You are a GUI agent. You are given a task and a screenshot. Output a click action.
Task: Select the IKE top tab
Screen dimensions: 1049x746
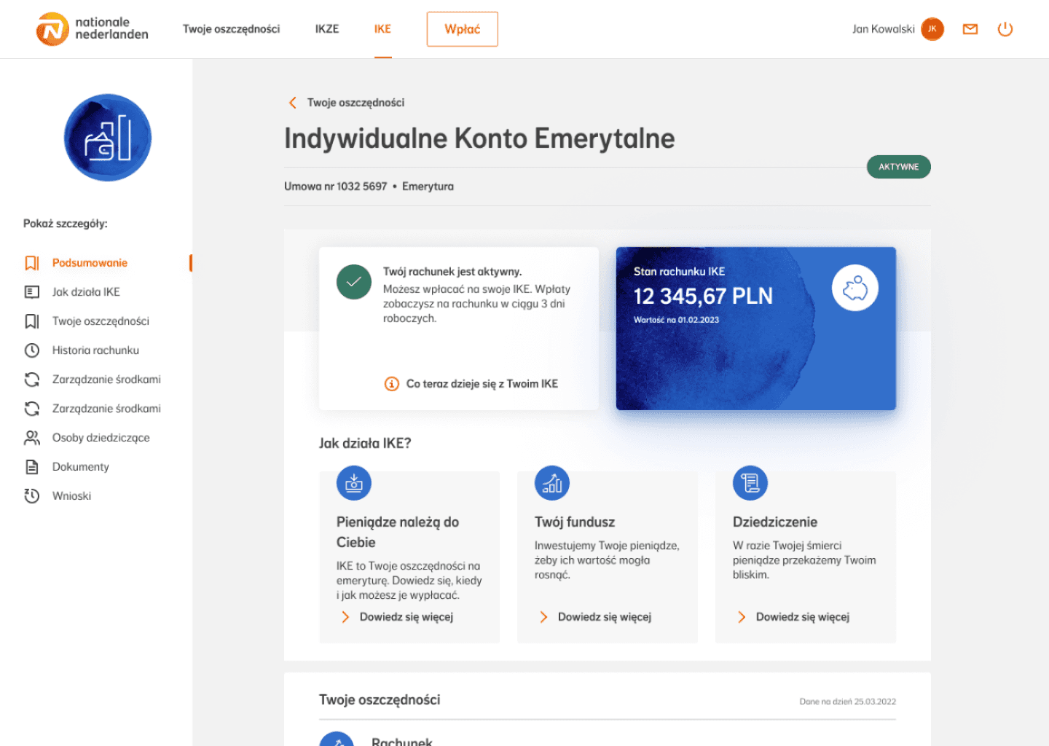[x=382, y=29]
